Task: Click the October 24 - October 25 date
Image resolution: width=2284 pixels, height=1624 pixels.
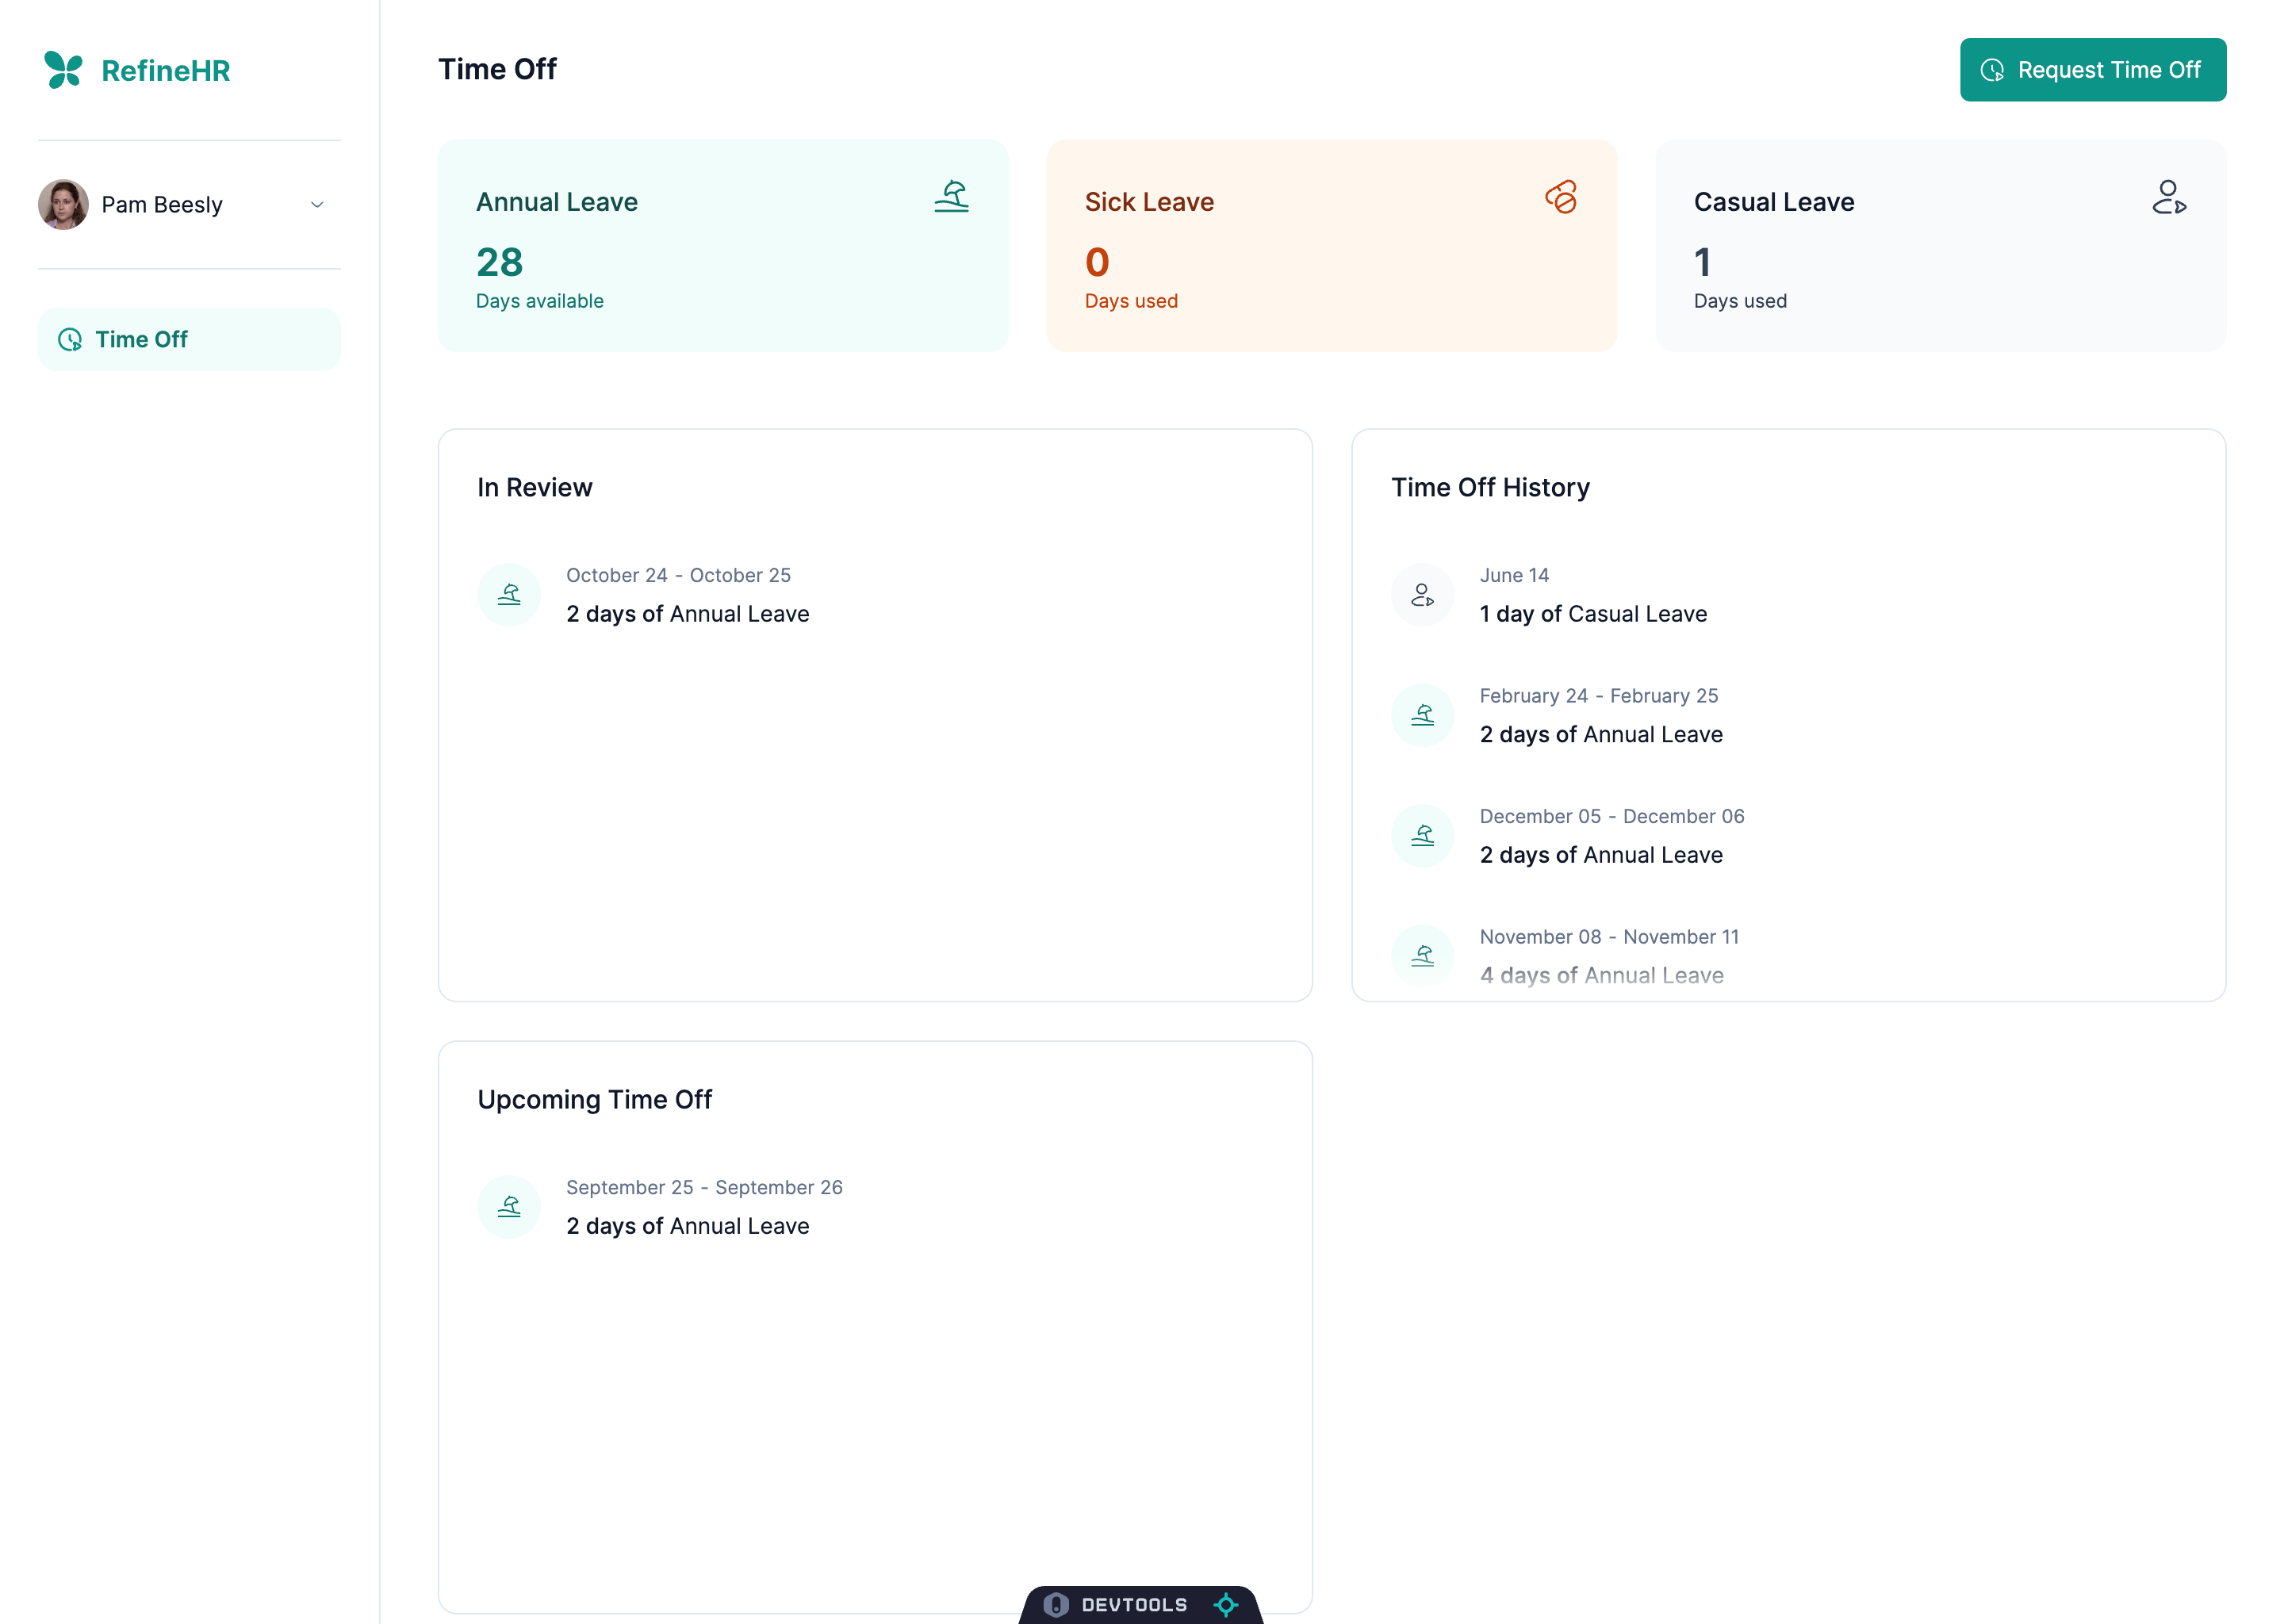Action: [x=678, y=575]
